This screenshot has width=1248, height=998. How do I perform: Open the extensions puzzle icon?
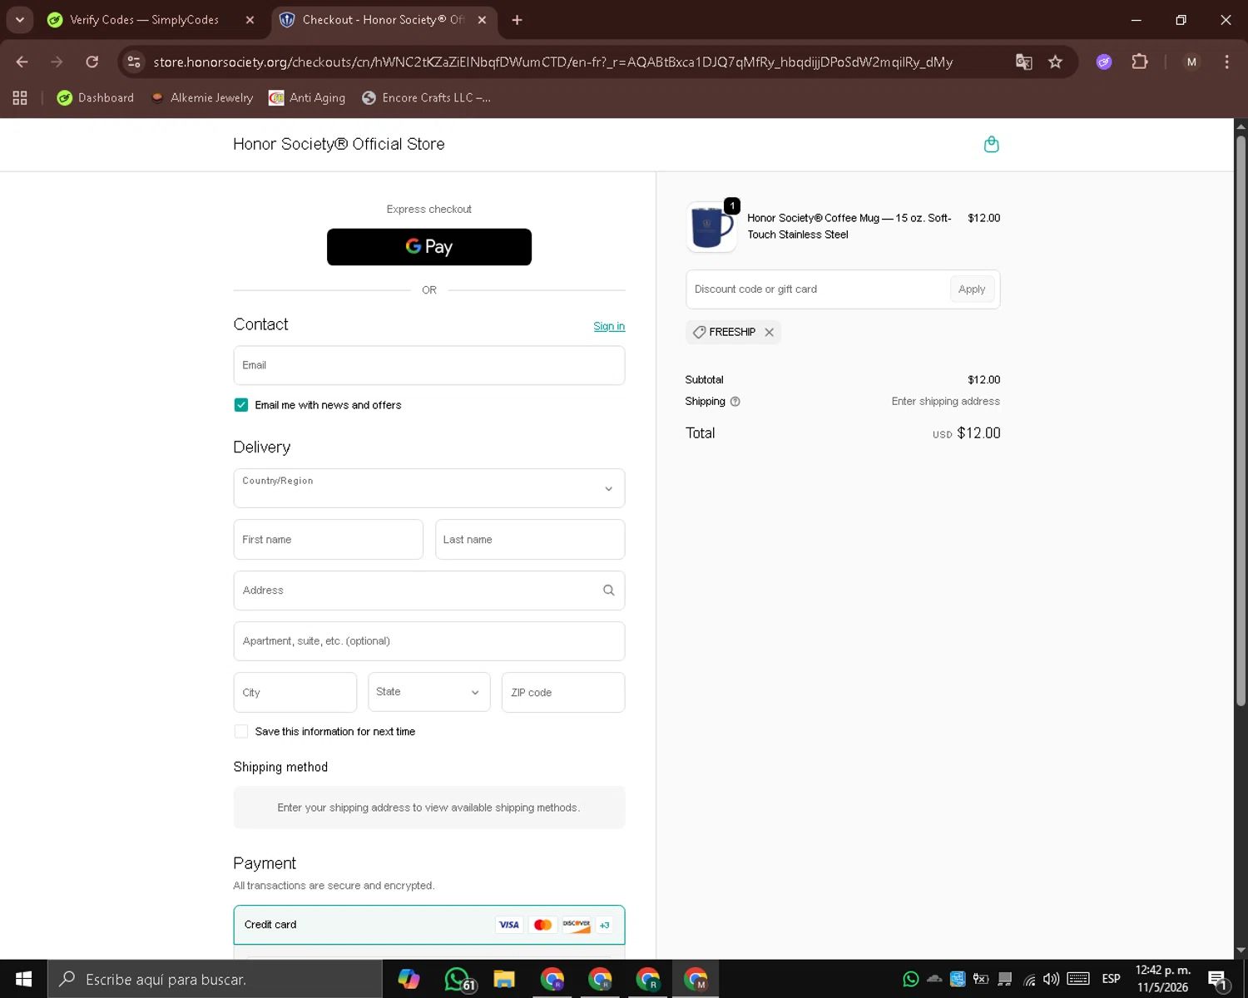click(1140, 62)
